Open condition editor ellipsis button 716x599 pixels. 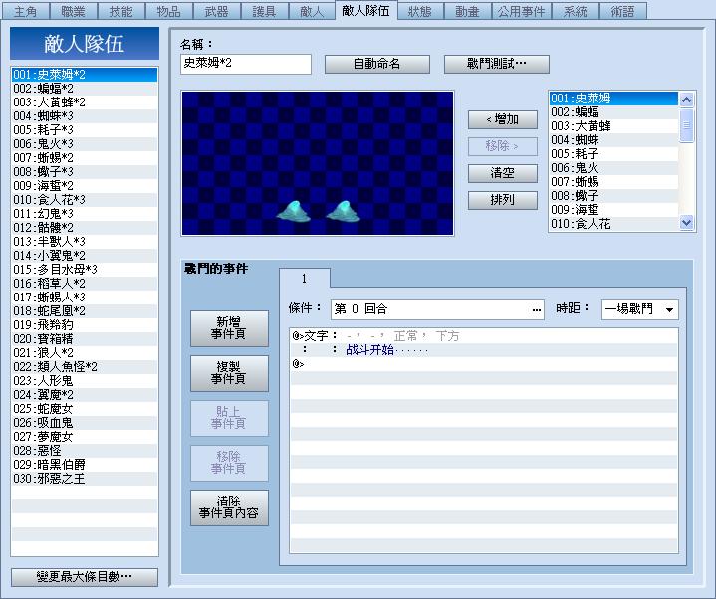(536, 310)
